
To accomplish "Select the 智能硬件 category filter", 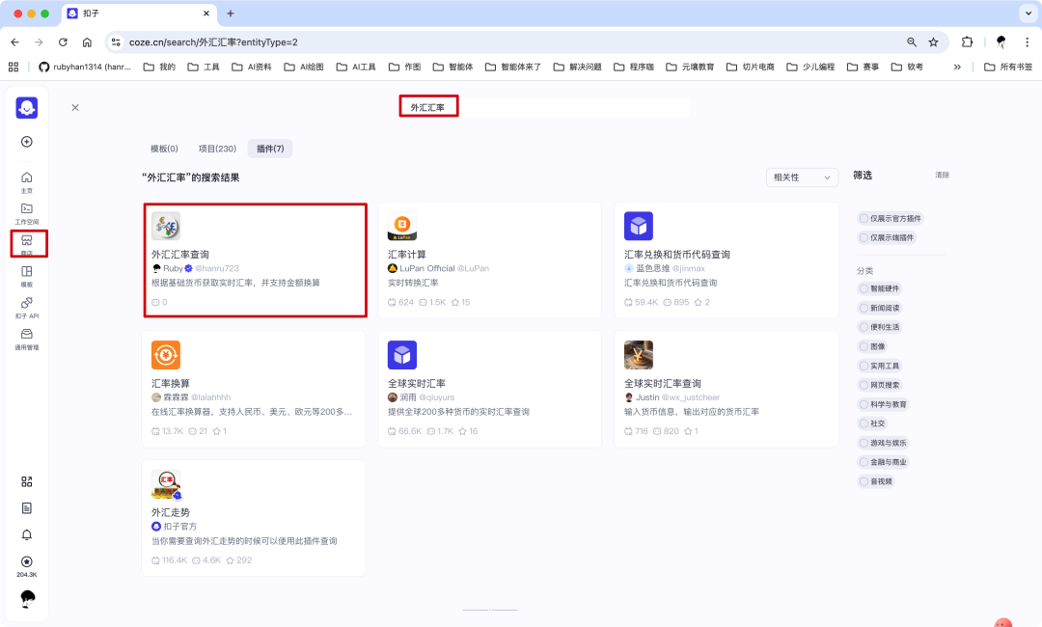I will click(879, 288).
